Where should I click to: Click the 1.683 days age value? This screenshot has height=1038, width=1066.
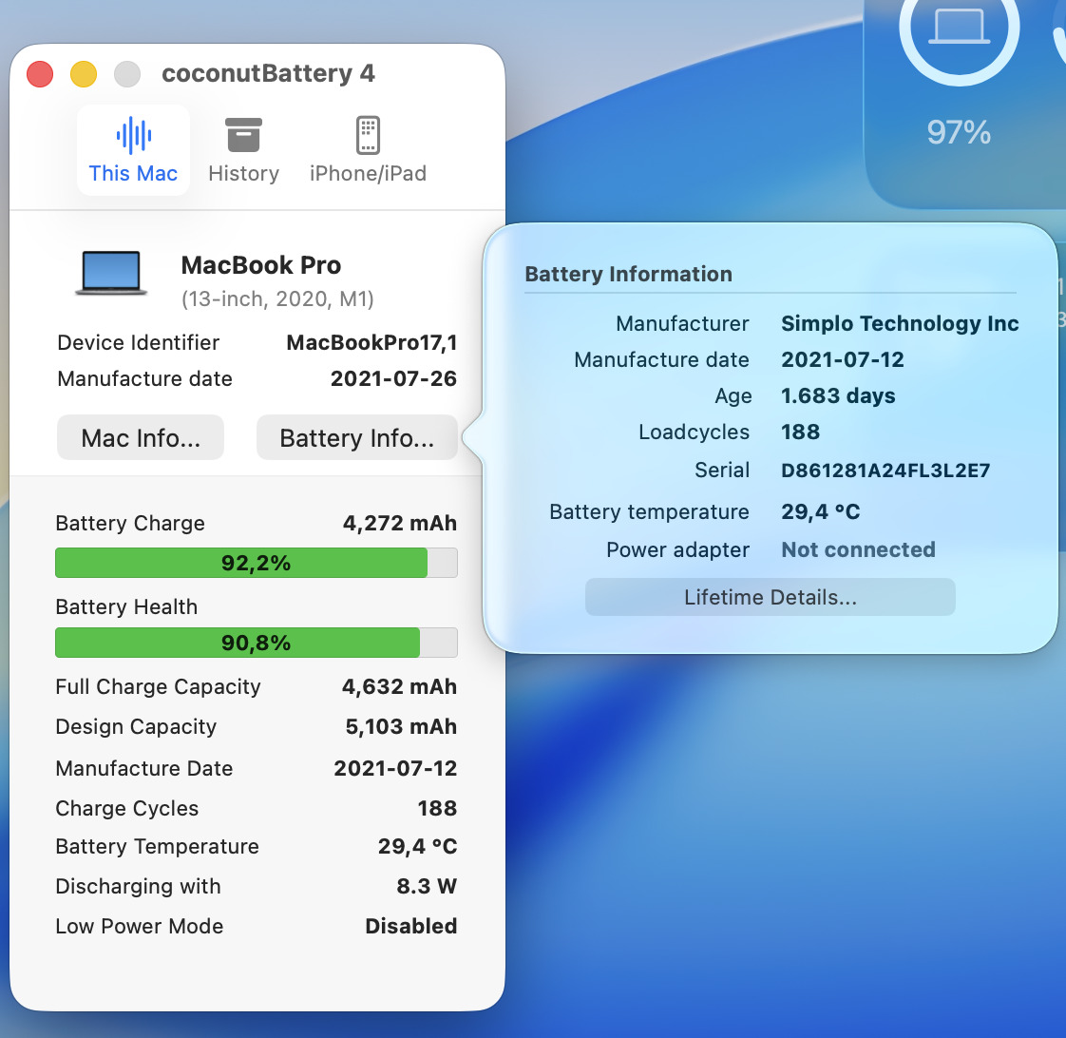pyautogui.click(x=838, y=395)
